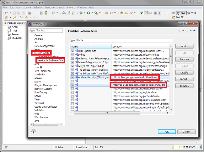Screen dimensions: 204x152
Task: Open the Window menu
Action: coord(82,8)
